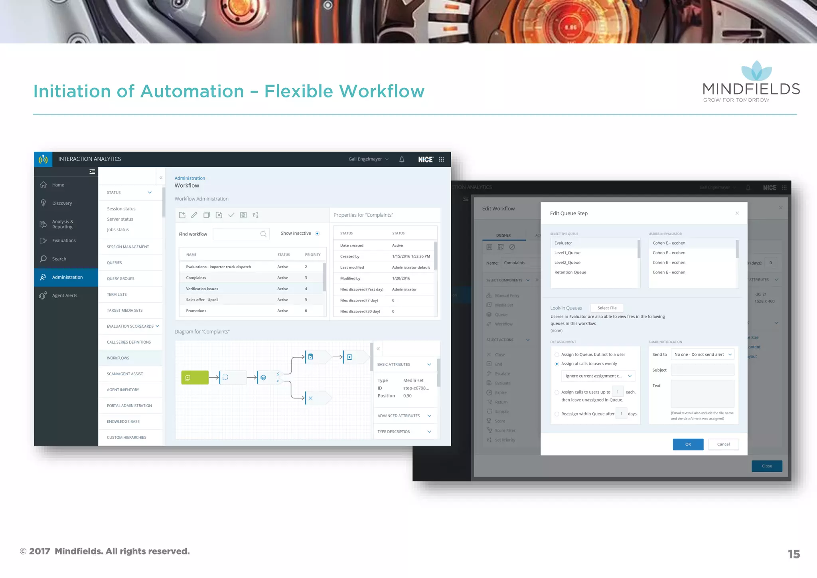The height and width of the screenshot is (578, 817).
Task: Open the NICE apps grid icon
Action: click(442, 159)
